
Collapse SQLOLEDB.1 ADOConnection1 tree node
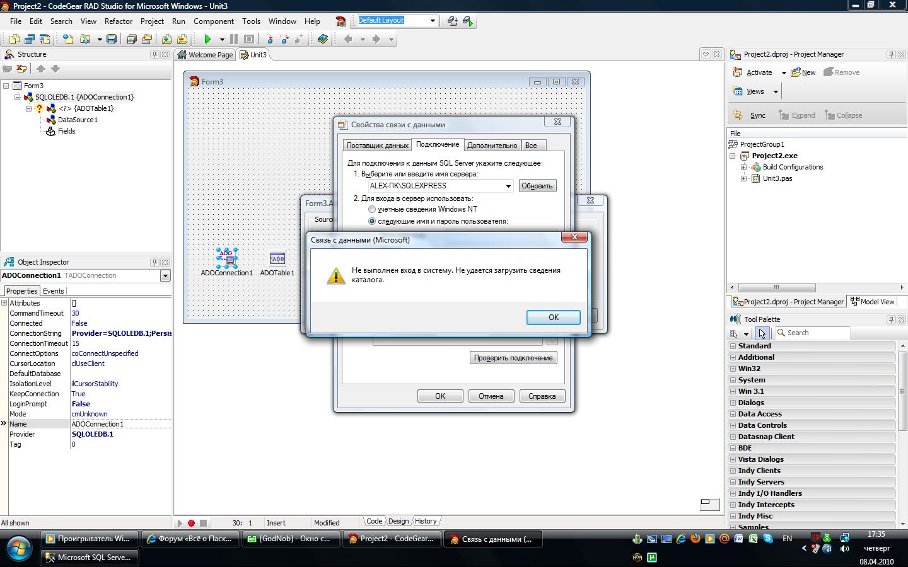click(17, 97)
